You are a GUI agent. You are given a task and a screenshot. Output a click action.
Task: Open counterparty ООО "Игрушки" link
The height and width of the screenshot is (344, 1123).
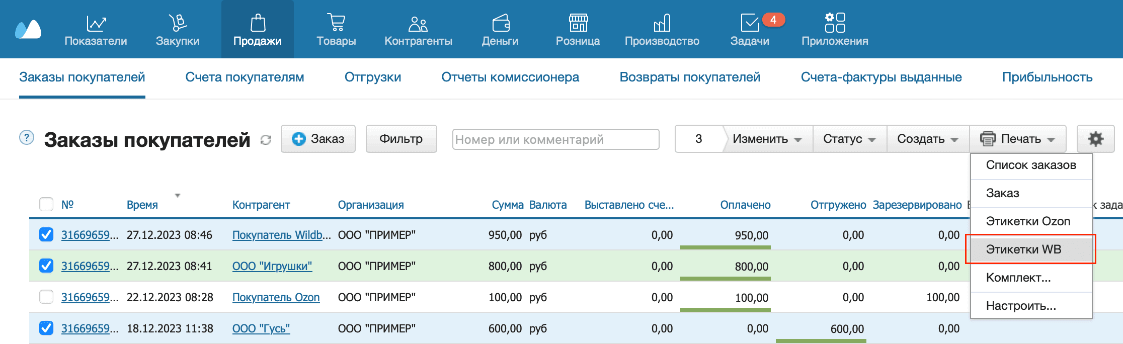272,266
